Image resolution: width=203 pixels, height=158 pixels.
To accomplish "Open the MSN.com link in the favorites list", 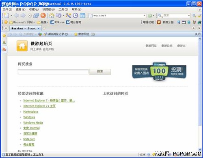I will pos(29,139).
